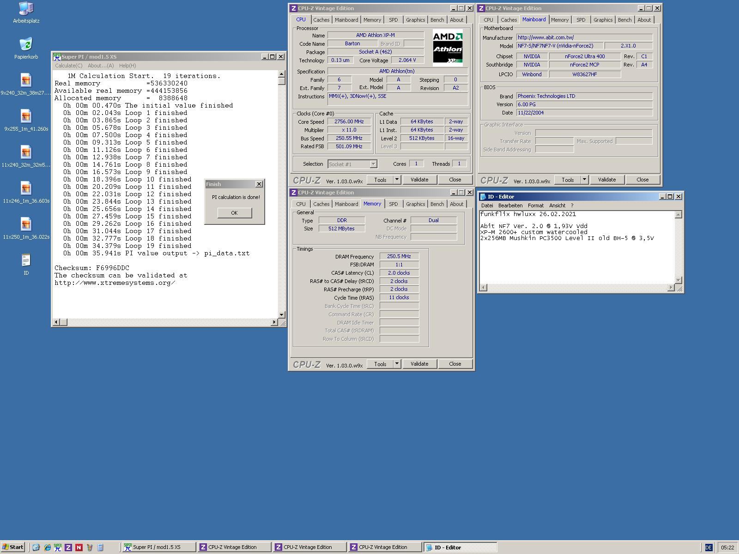The width and height of the screenshot is (739, 554).
Task: Click the DE language indicator in tray
Action: coord(708,548)
